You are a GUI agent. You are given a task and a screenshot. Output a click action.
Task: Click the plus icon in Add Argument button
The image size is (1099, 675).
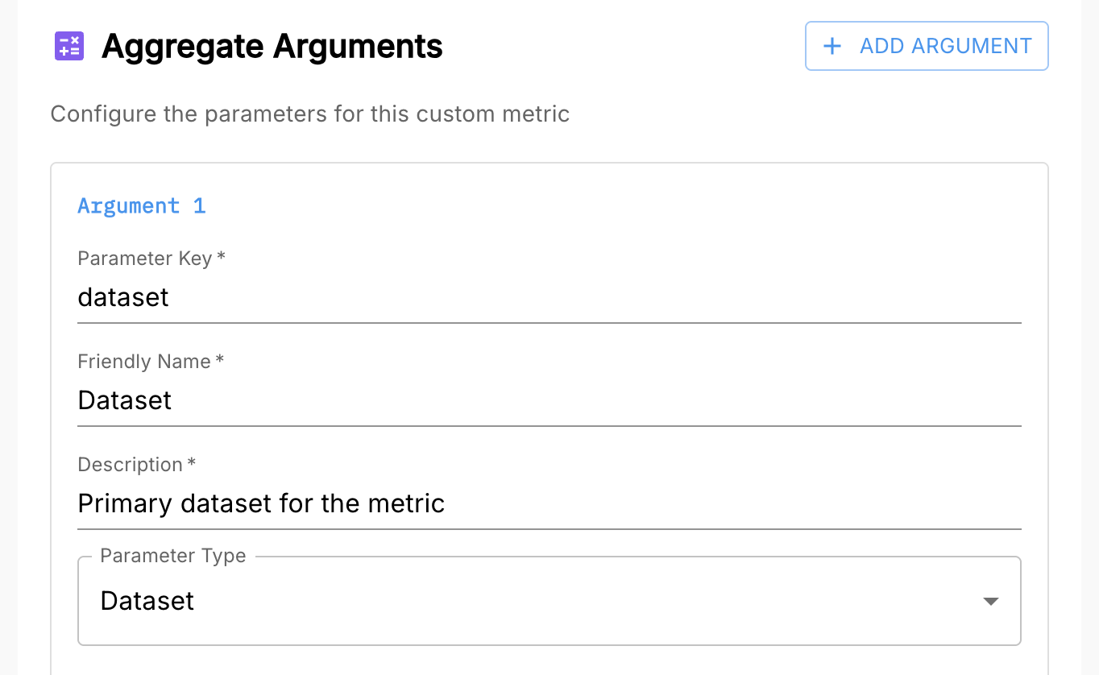[832, 46]
